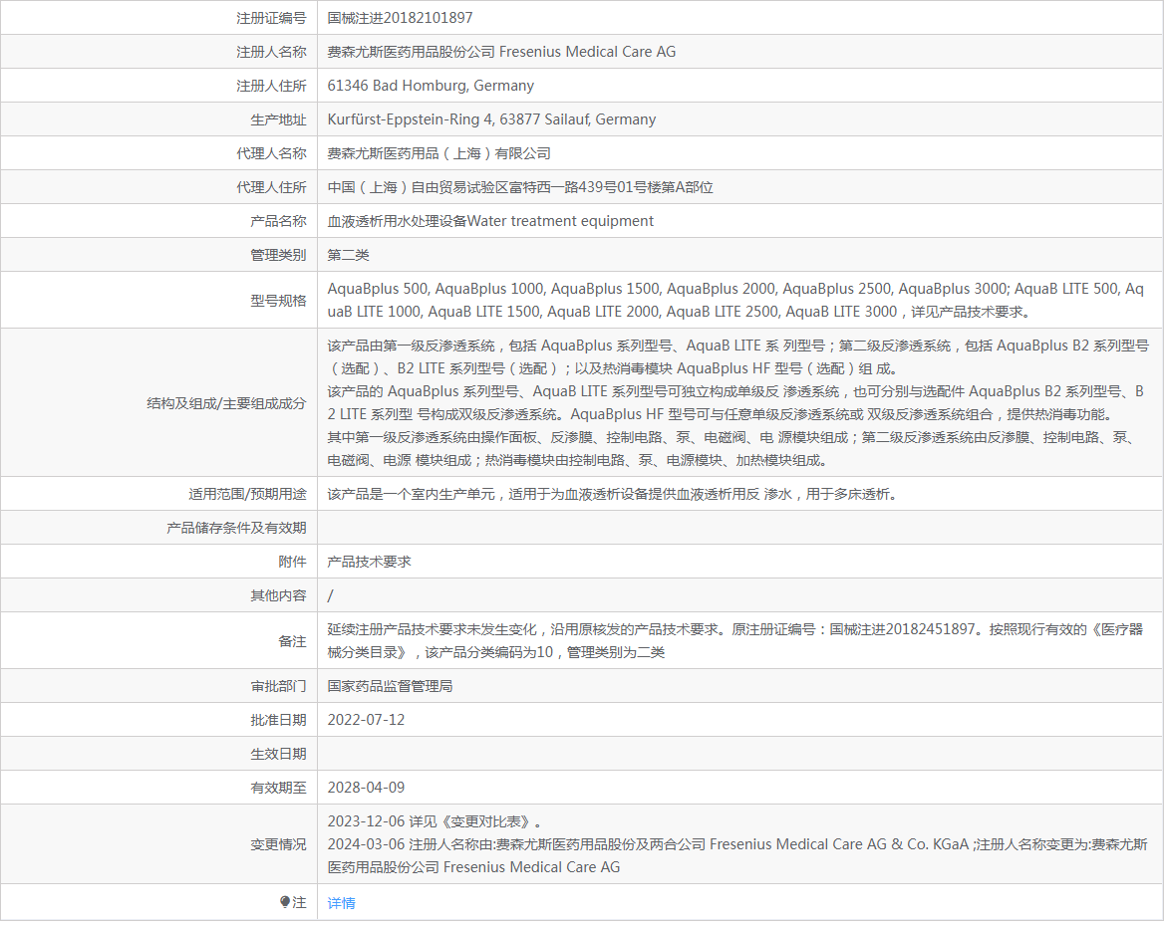Click the 生产地址 label
This screenshot has width=1165, height=925.
click(x=279, y=120)
